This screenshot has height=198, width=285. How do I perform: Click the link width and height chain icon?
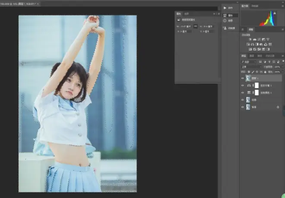click(x=195, y=26)
